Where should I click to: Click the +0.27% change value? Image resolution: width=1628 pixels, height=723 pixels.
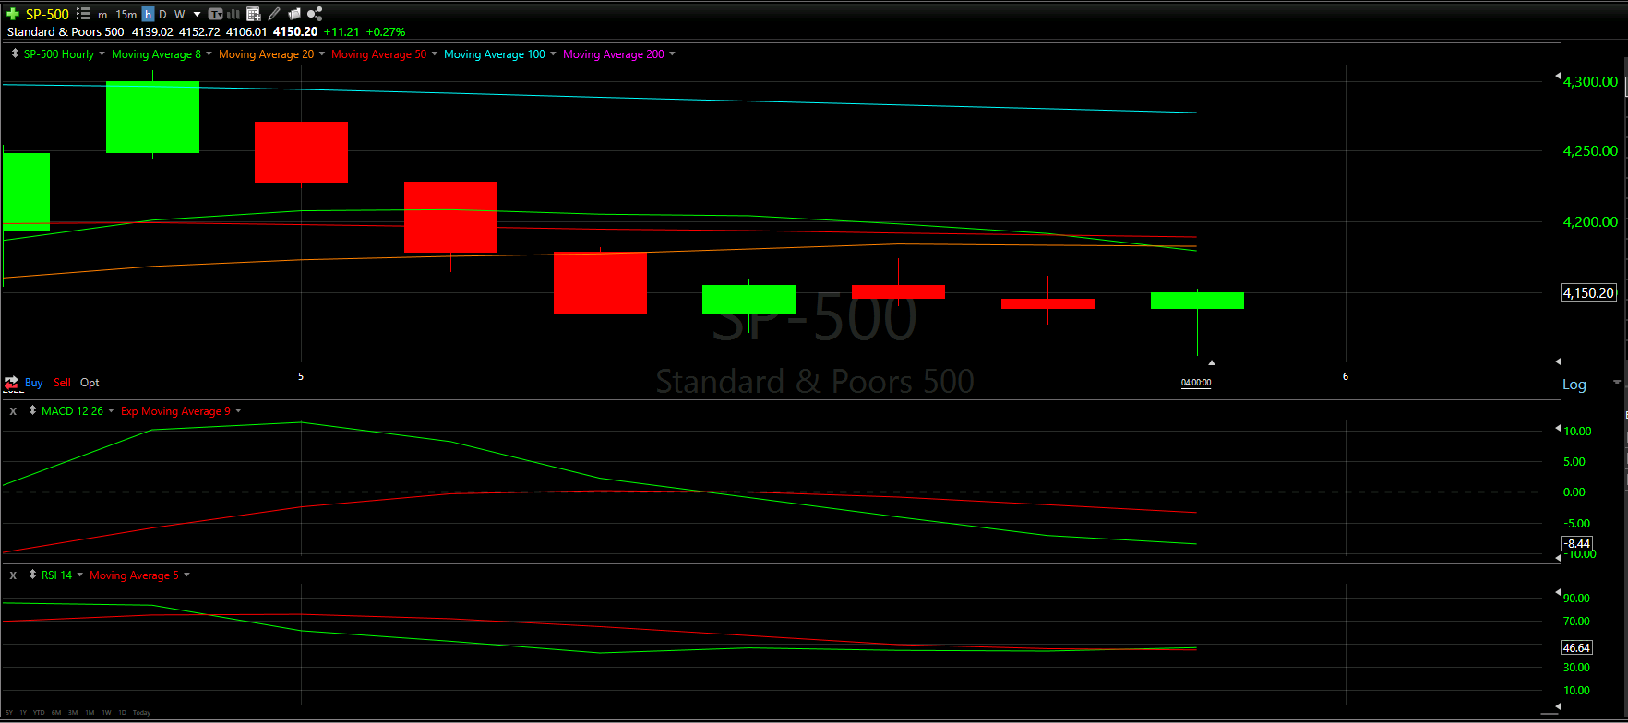pyautogui.click(x=386, y=31)
